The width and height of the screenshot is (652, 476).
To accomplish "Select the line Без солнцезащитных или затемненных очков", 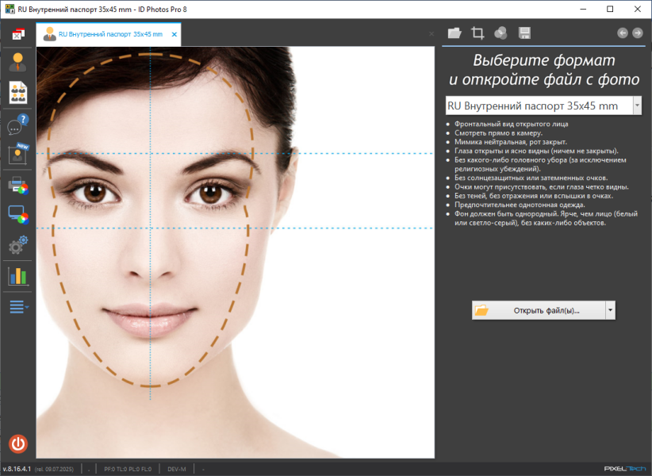I will pyautogui.click(x=531, y=178).
